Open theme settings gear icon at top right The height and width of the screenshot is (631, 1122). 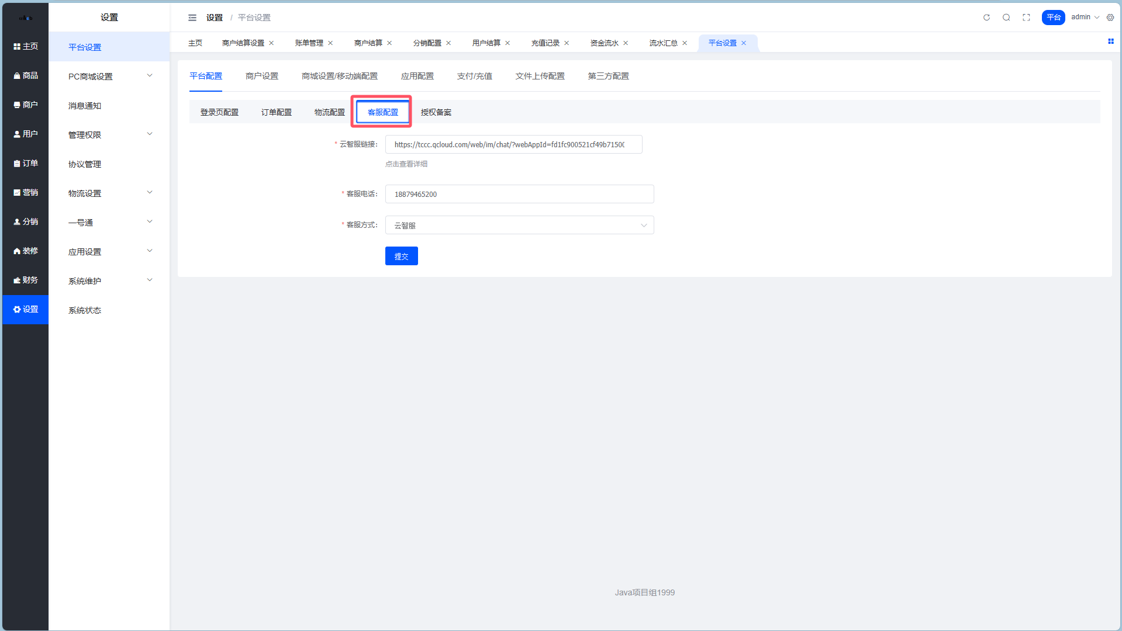(x=1110, y=18)
